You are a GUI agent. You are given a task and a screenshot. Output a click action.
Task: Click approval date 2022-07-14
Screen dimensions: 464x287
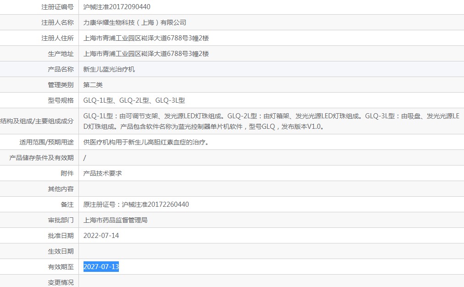point(101,236)
